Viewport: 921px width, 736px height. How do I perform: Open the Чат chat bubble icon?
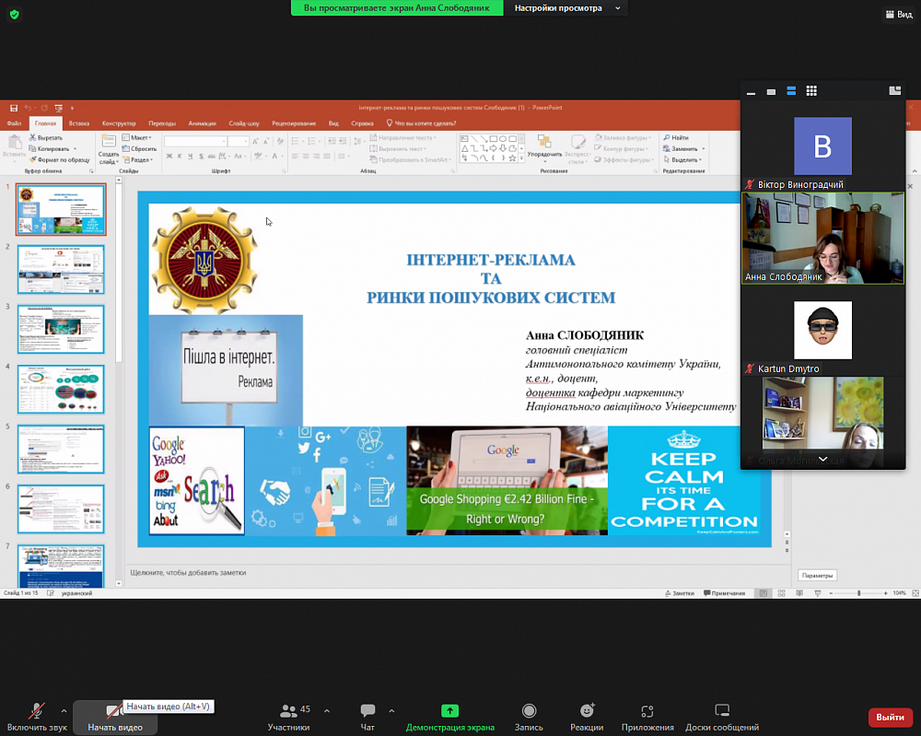click(367, 711)
